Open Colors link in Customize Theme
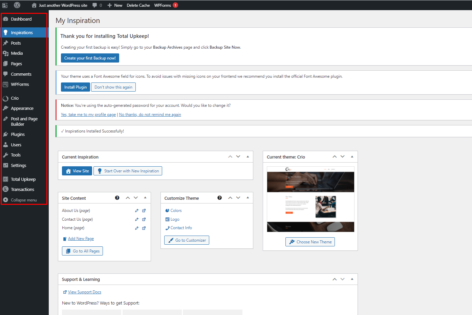 (176, 211)
